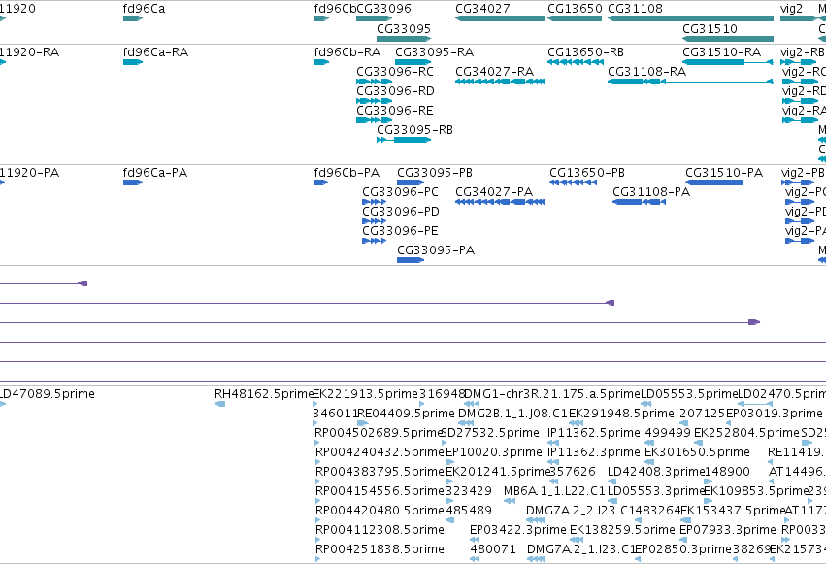Click the CG33096 gene label
The width and height of the screenshot is (826, 564).
[384, 9]
